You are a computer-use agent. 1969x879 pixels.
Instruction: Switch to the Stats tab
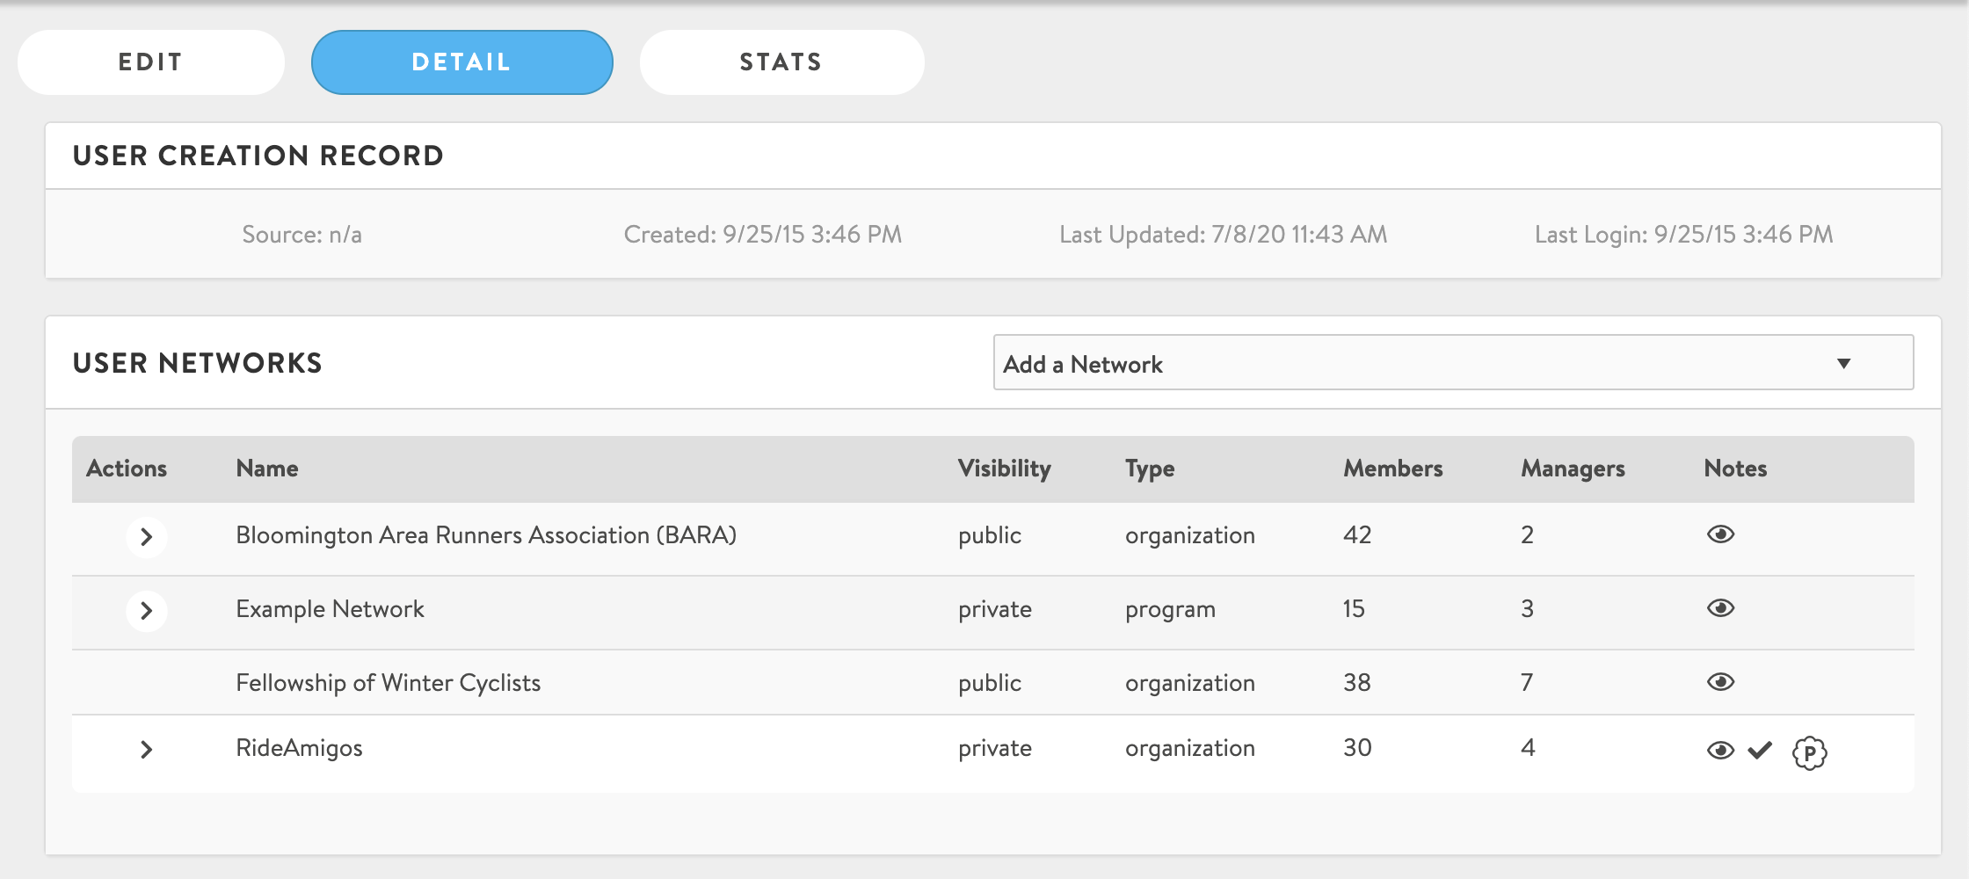click(x=781, y=62)
